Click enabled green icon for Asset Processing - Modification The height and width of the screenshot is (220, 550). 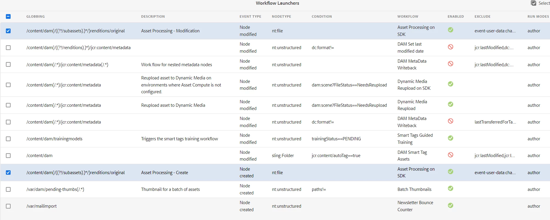[451, 30]
